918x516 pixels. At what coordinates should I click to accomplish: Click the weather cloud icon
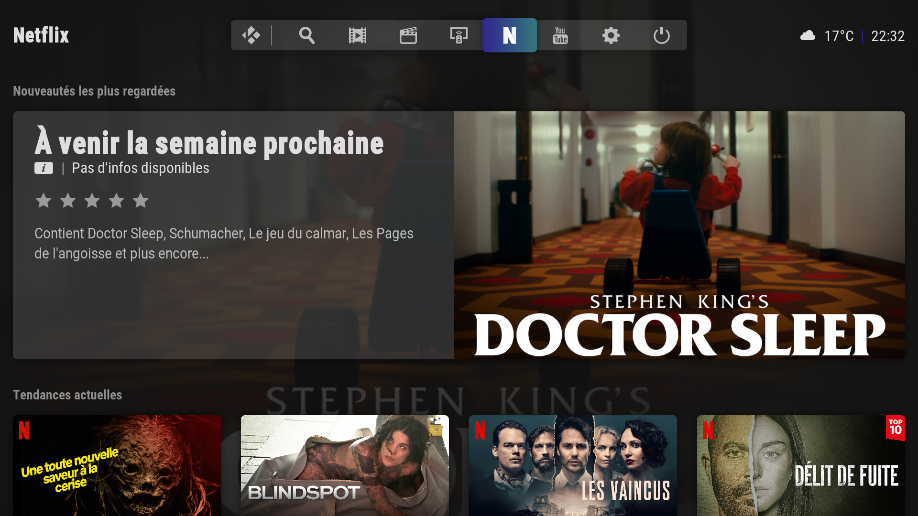(808, 35)
